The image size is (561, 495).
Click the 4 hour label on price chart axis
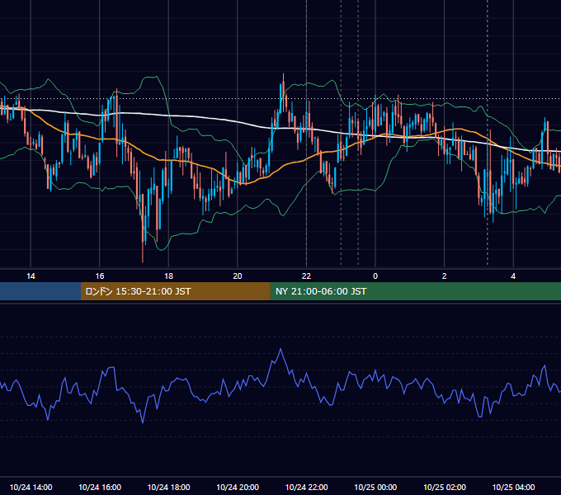(513, 276)
